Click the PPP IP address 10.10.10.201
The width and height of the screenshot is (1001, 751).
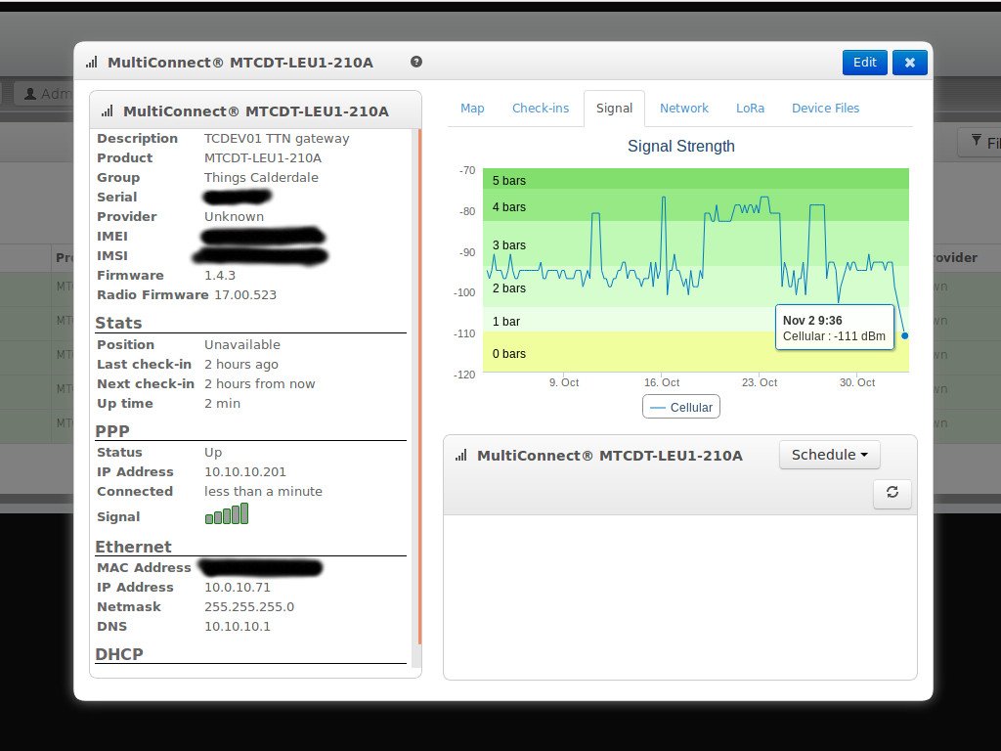pyautogui.click(x=245, y=472)
